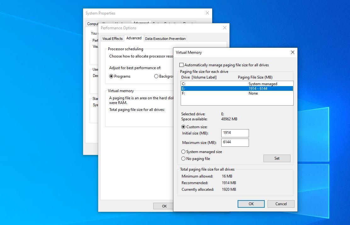Click the Recommended 1914 MB value
This screenshot has width=350, height=225.
click(x=229, y=183)
